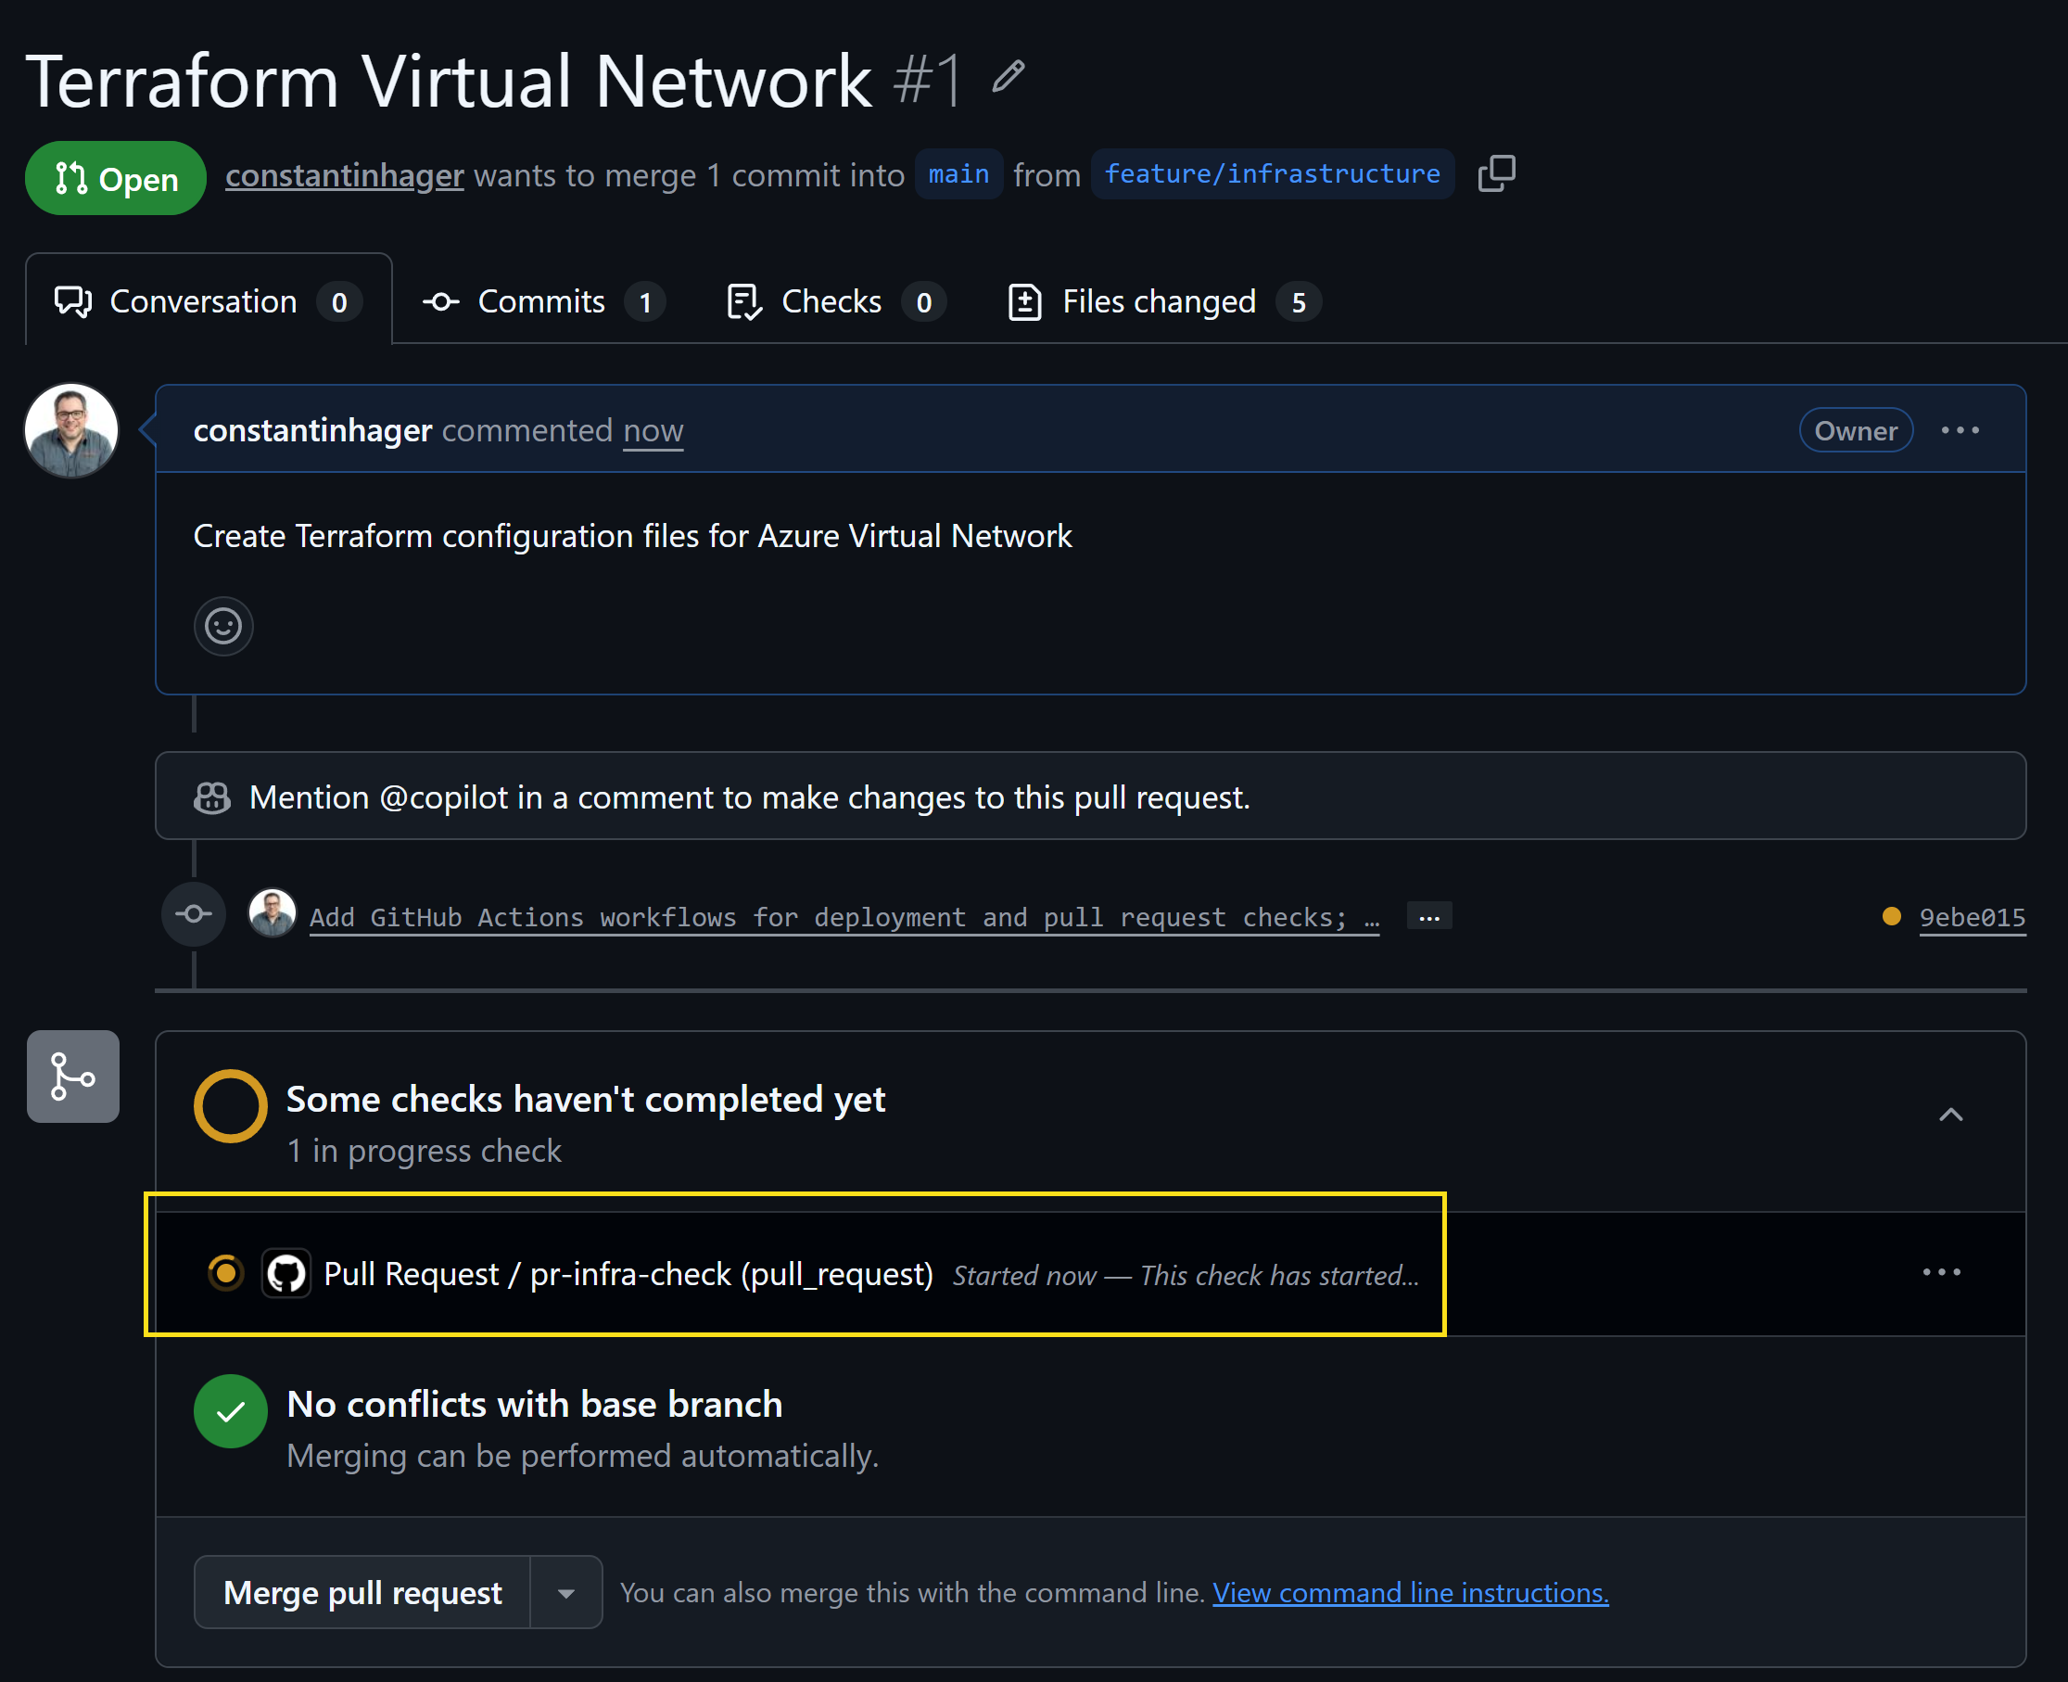This screenshot has width=2068, height=1682.
Task: Switch to the Commits tab
Action: [543, 301]
